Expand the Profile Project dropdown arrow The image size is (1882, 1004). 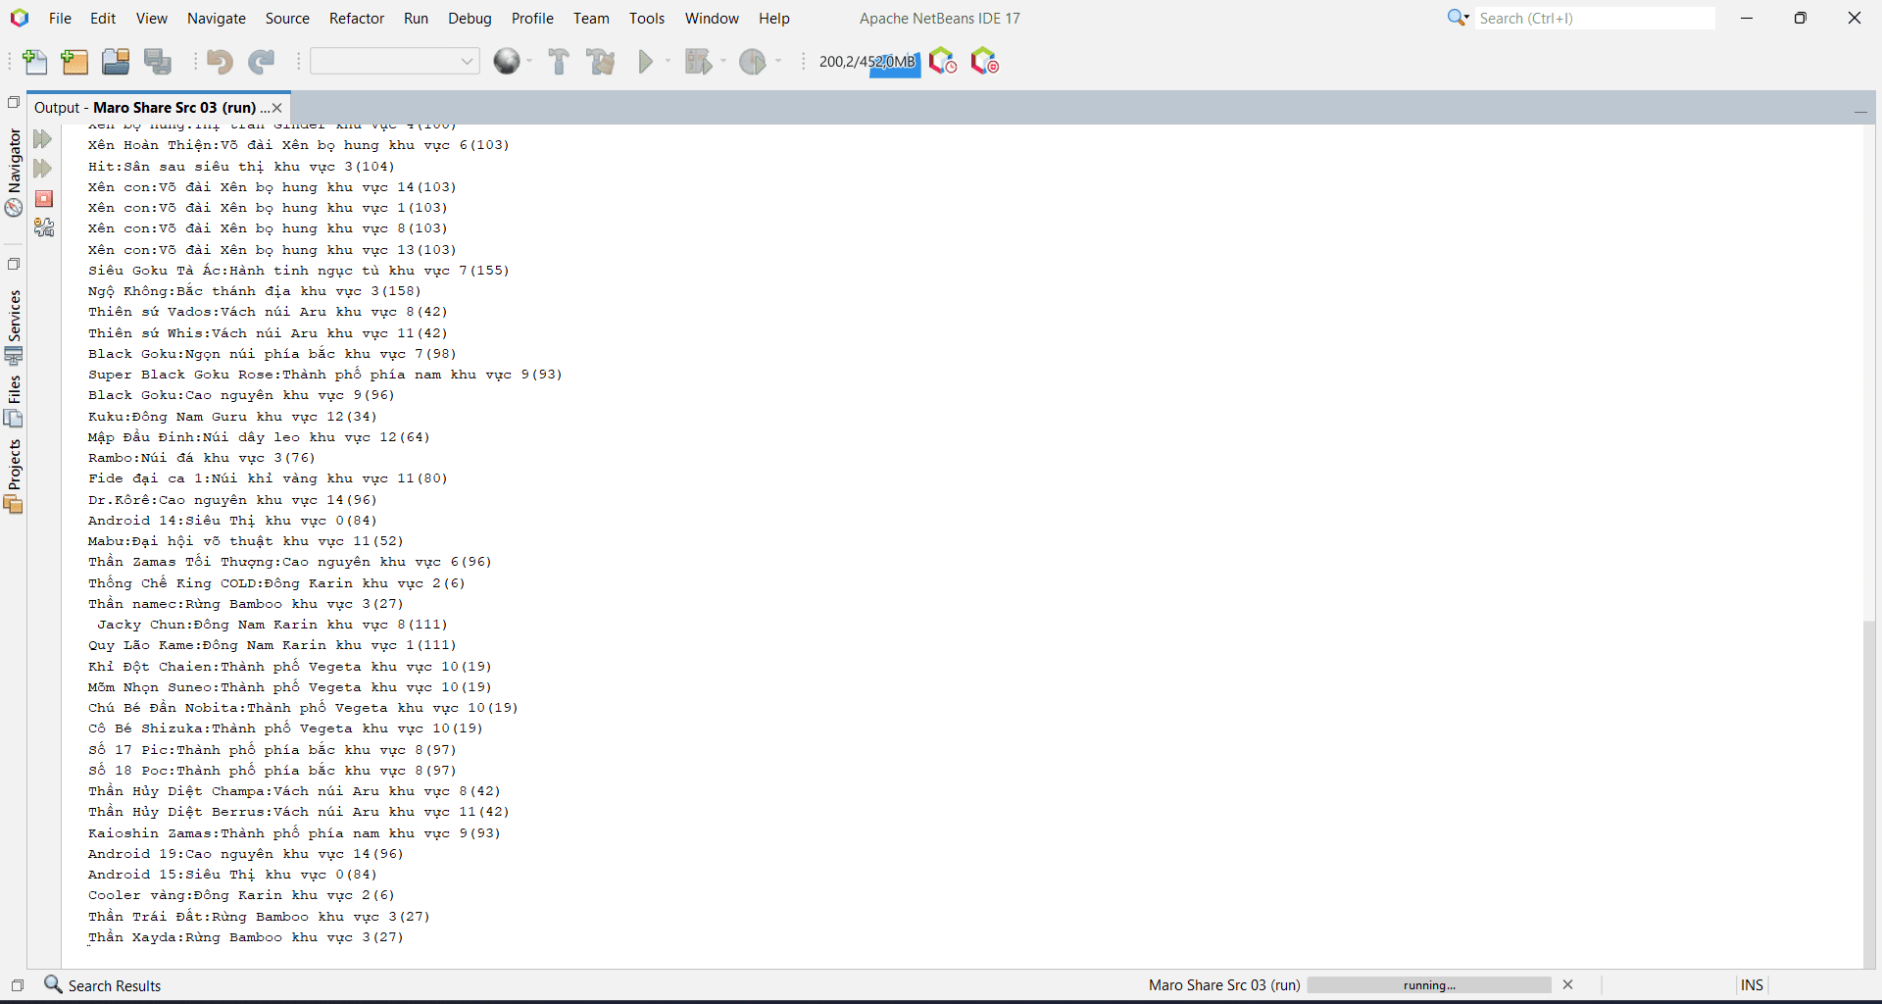pos(779,62)
